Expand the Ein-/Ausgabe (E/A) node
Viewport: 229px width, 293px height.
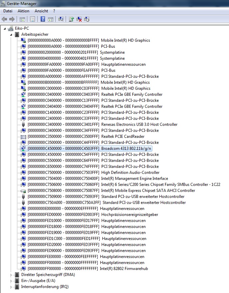[x=11, y=281]
